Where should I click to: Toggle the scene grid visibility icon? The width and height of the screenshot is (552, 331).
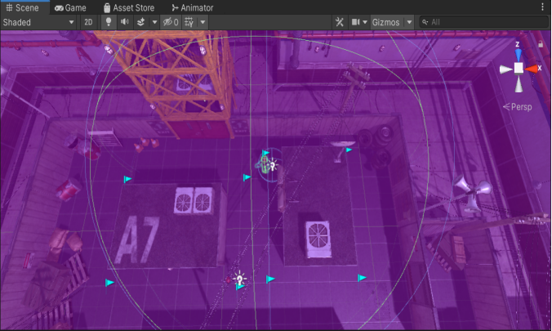[x=189, y=22]
